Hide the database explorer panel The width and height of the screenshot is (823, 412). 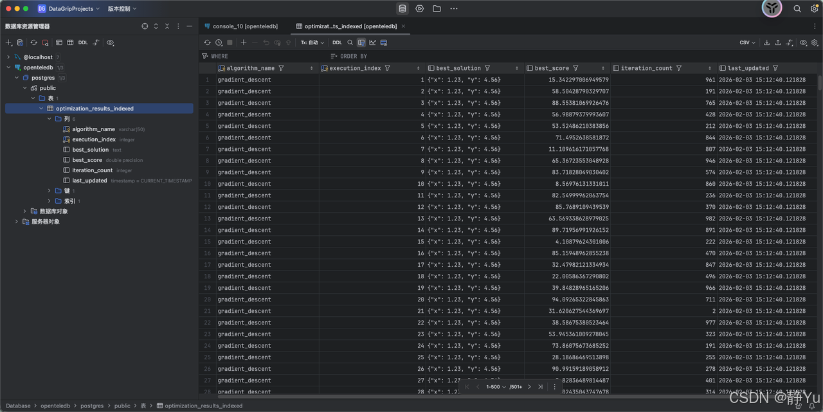click(190, 26)
